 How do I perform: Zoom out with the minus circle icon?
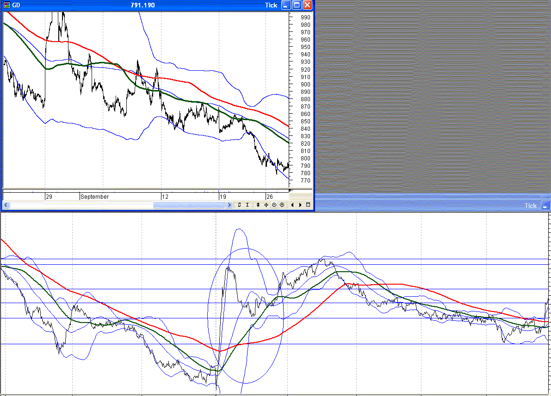(x=274, y=205)
